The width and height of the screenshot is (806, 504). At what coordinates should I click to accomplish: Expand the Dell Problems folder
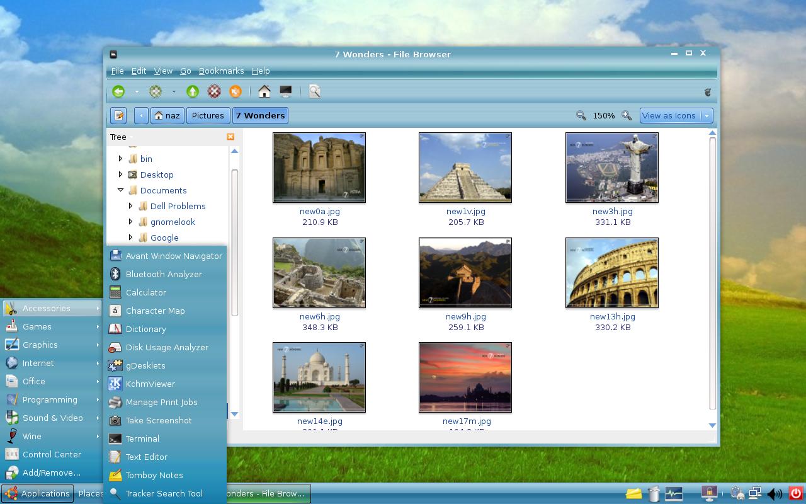(130, 206)
